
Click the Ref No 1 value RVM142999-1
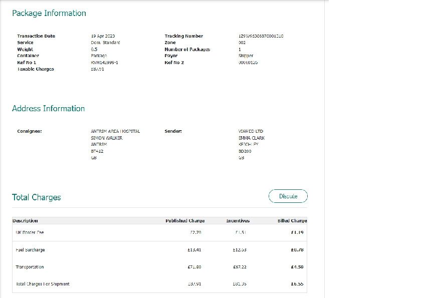pyautogui.click(x=104, y=63)
